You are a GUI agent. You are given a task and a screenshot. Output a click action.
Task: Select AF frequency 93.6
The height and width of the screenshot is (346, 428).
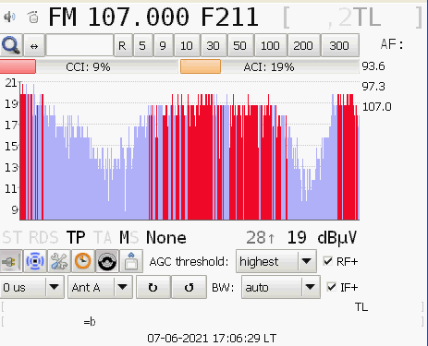[x=373, y=66]
